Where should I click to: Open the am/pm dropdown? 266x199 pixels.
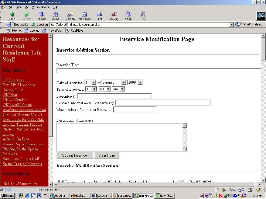coord(118,89)
